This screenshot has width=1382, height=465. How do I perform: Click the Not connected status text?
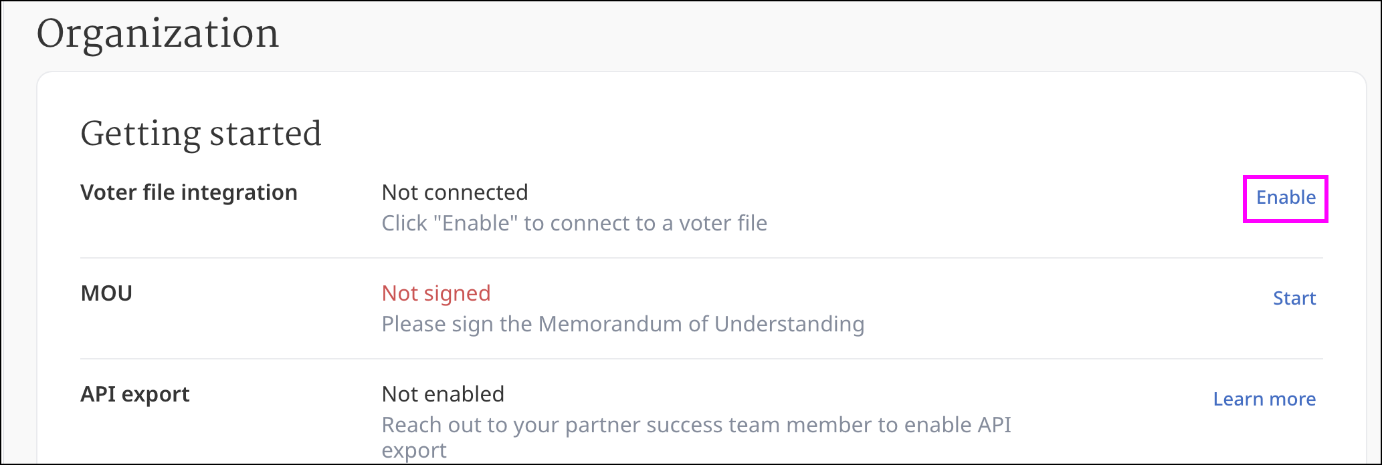(x=455, y=193)
